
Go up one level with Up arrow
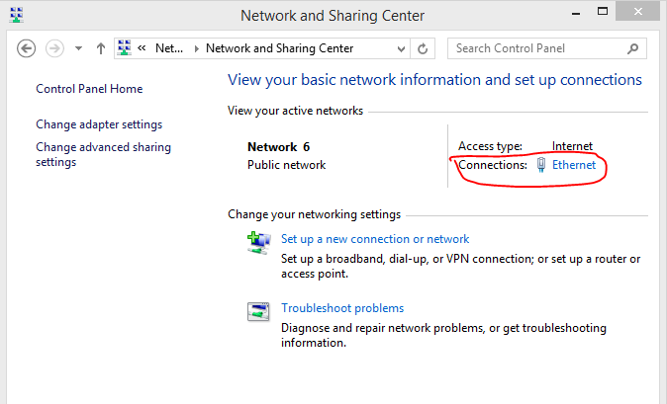[100, 48]
